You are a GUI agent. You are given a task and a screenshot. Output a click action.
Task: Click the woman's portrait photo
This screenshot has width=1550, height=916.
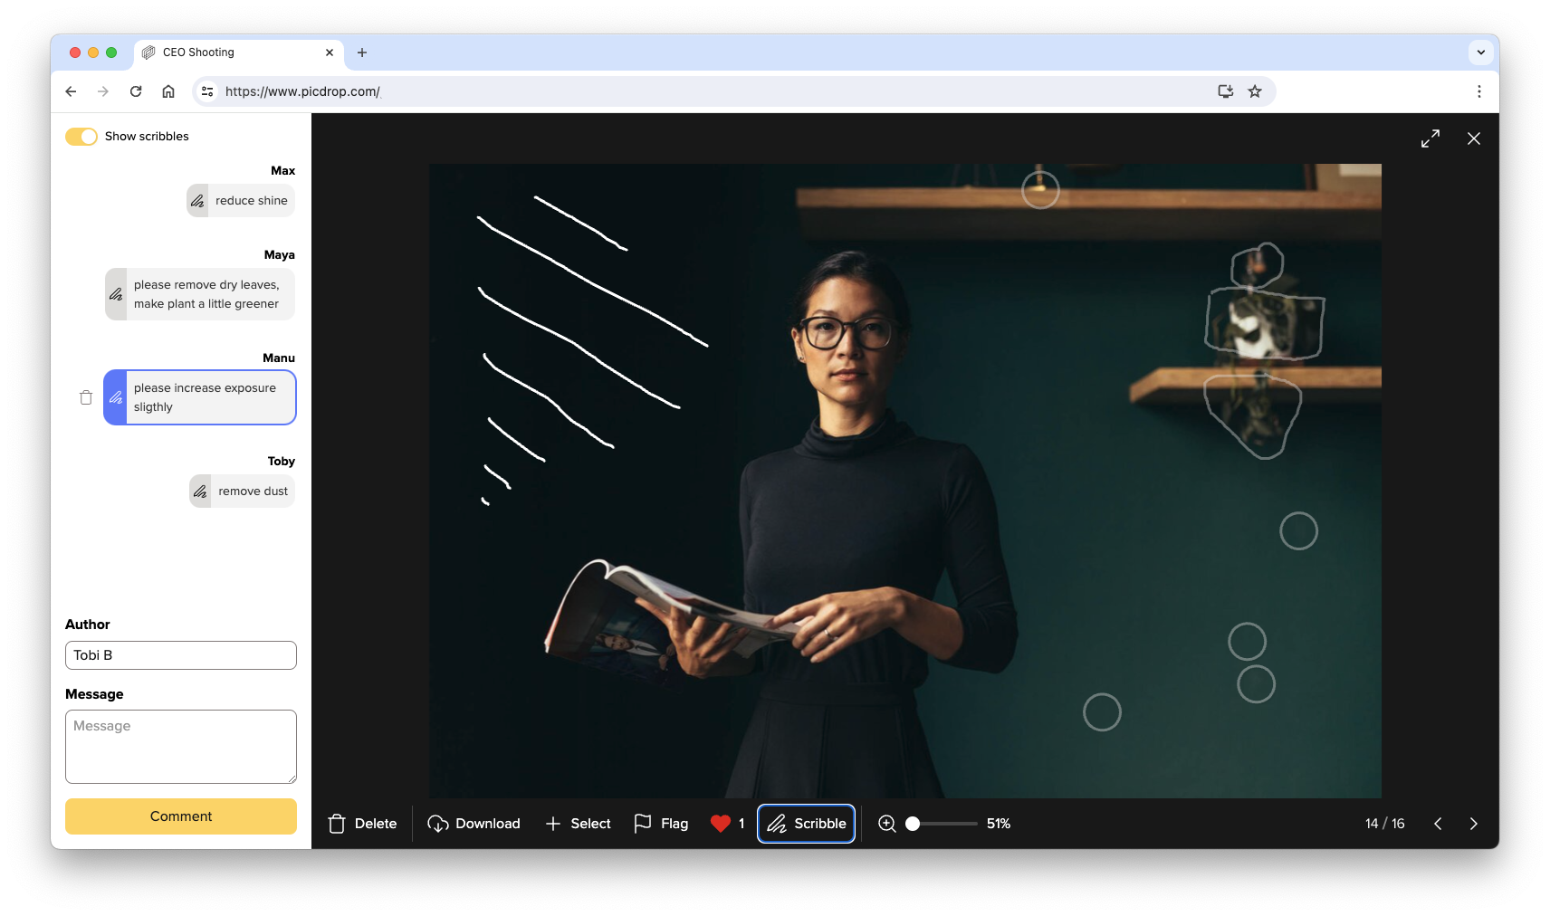coord(905,481)
